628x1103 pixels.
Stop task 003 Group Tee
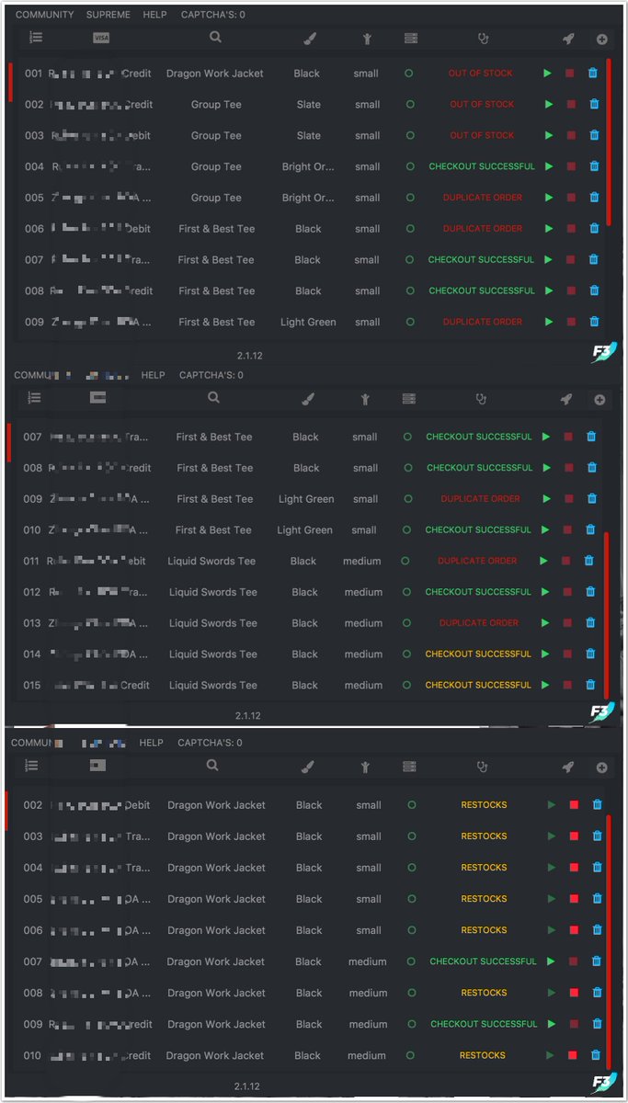pos(571,135)
